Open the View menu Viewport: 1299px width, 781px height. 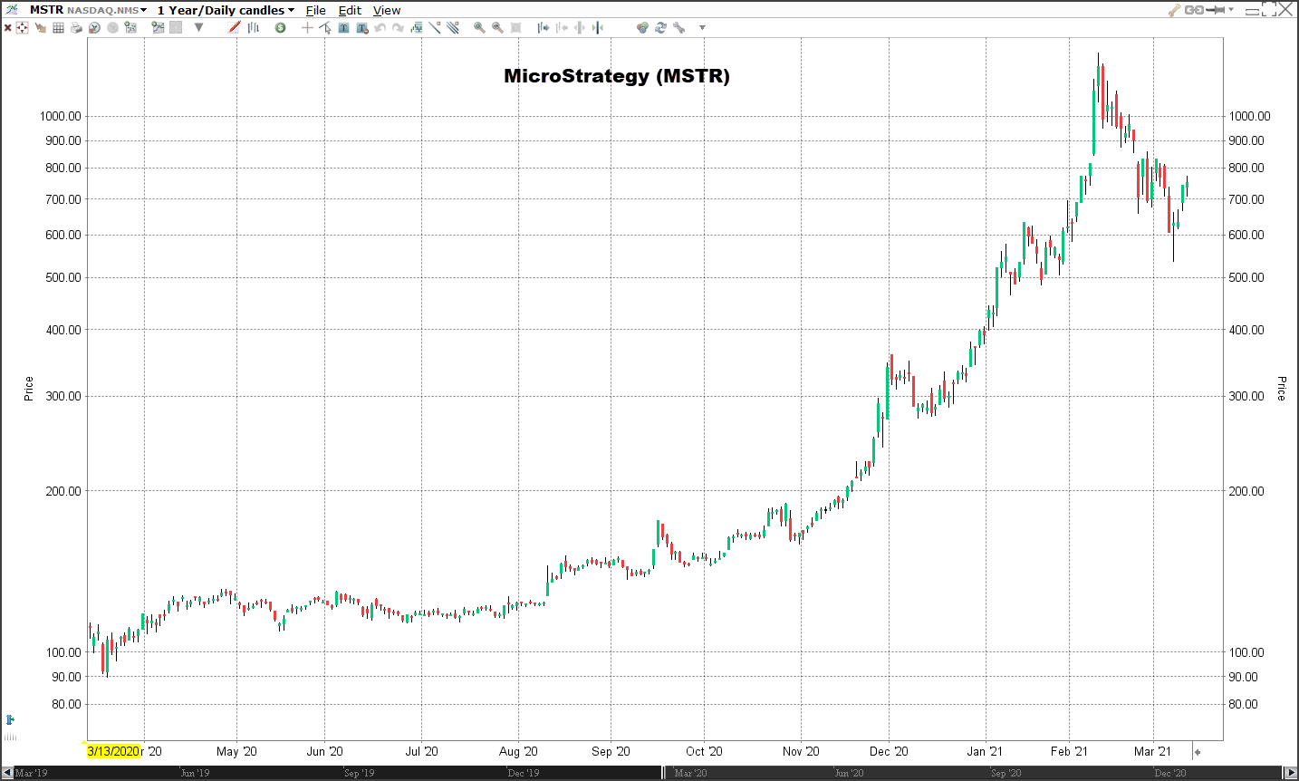pyautogui.click(x=387, y=10)
